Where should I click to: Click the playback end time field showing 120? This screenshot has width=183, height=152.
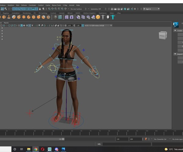(x=122, y=139)
